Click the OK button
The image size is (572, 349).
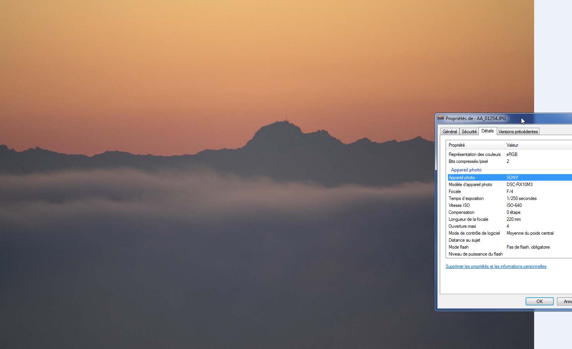coord(540,302)
